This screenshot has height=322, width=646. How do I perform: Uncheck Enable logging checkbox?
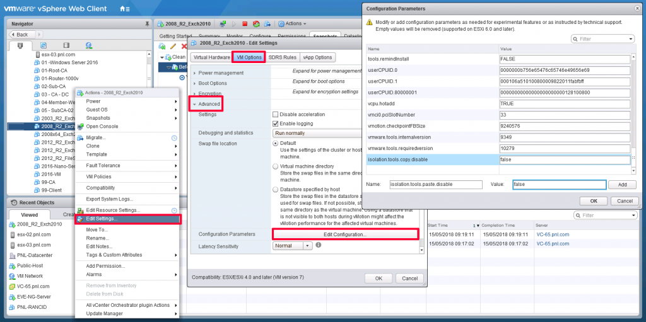[x=275, y=124]
